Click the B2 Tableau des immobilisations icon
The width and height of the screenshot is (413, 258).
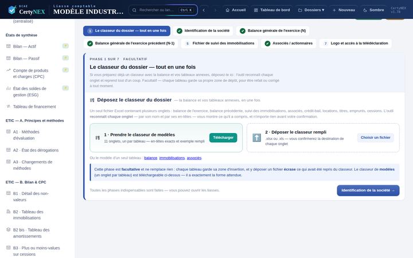[x=9, y=212]
